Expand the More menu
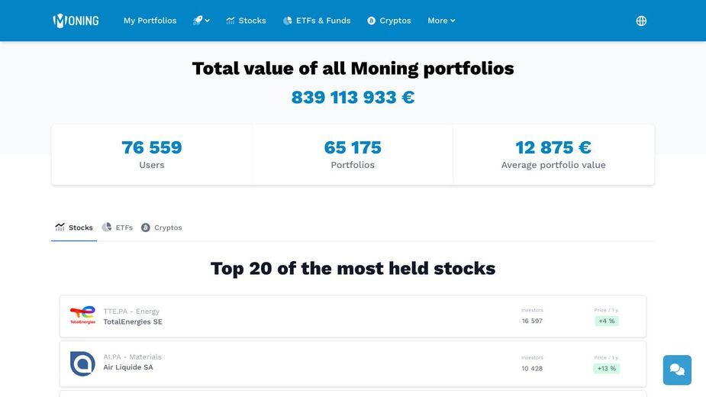 [x=441, y=21]
